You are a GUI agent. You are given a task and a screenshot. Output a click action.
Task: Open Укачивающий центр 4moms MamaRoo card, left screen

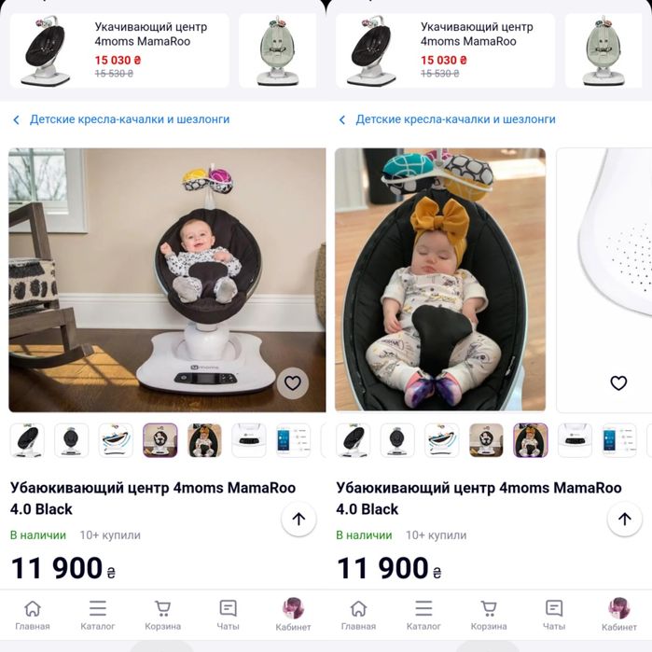click(119, 50)
